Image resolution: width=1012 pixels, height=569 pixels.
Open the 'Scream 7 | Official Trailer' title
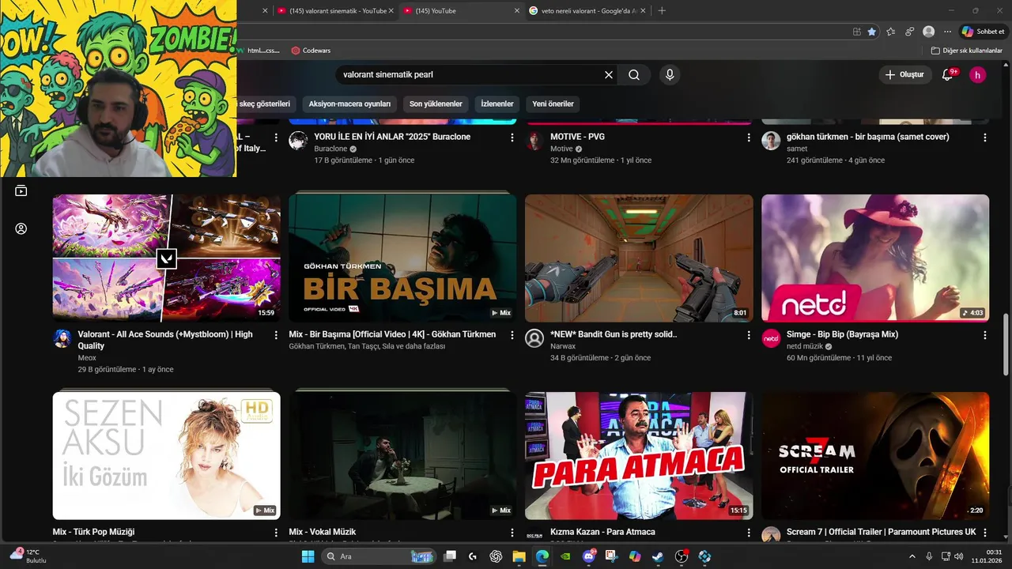pos(881,532)
